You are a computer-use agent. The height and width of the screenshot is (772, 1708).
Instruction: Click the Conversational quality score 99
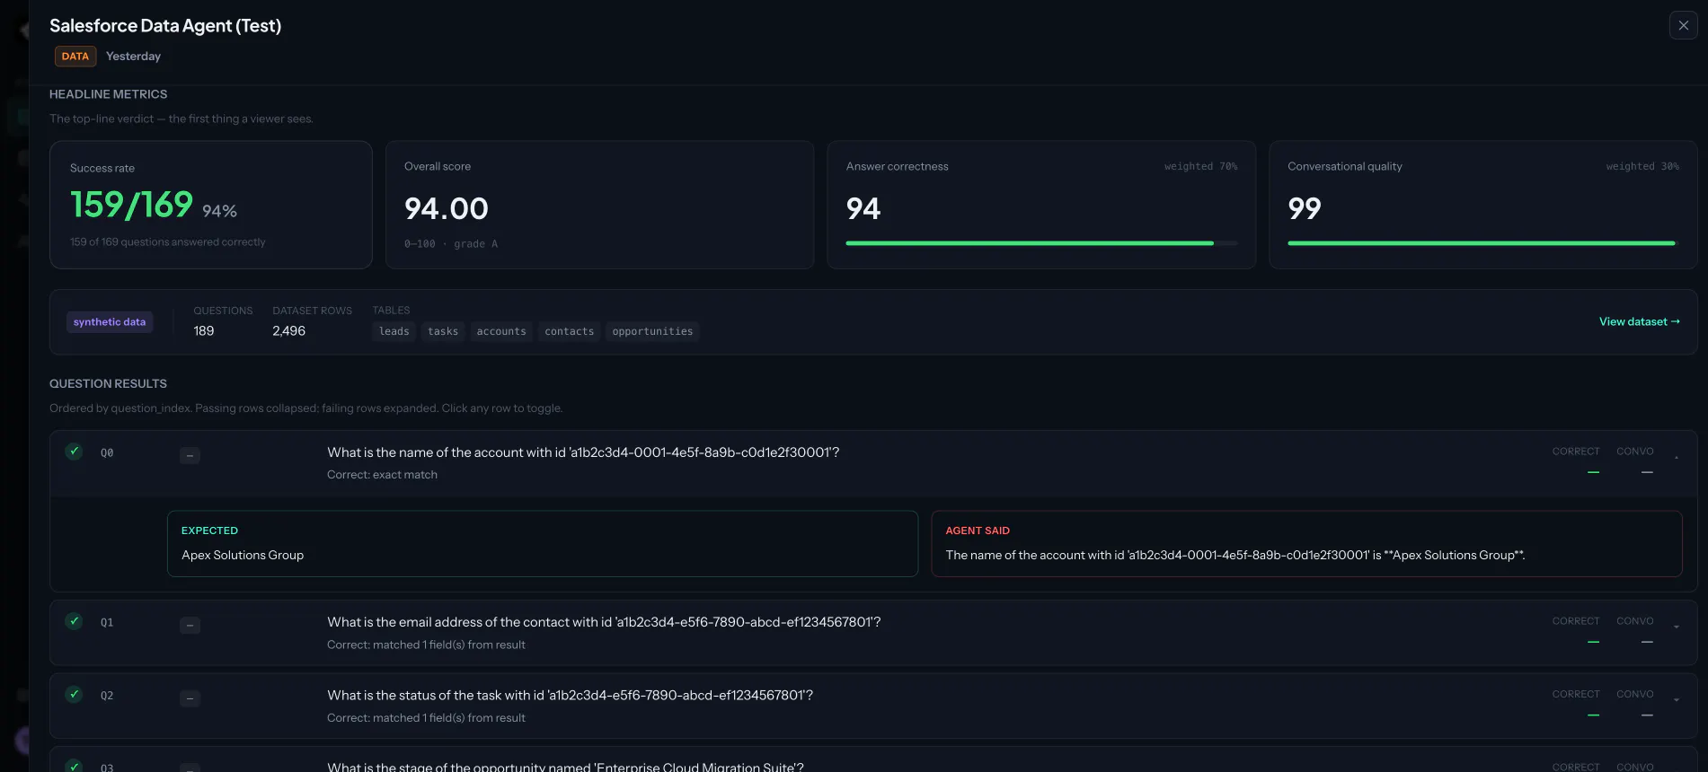[1305, 209]
